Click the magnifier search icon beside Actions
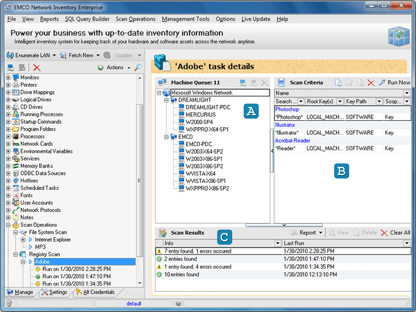 point(138,67)
